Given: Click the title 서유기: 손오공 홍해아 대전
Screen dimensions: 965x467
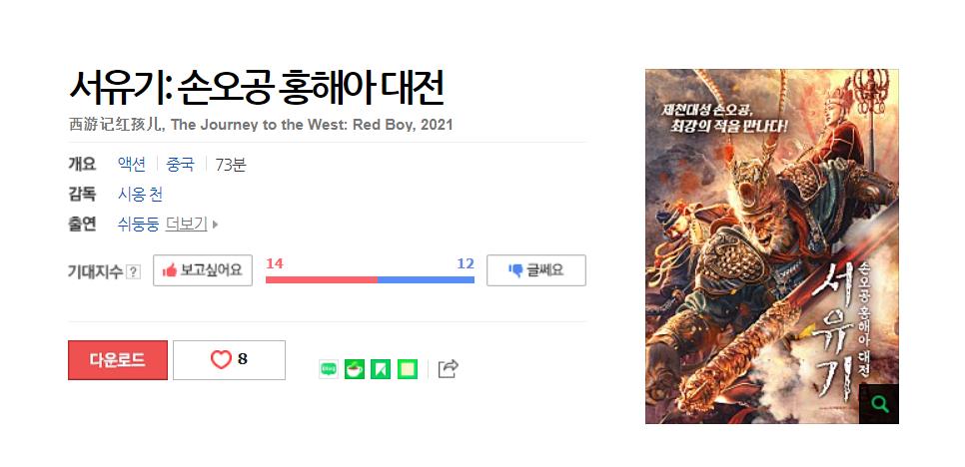Looking at the screenshot, I should [x=256, y=89].
